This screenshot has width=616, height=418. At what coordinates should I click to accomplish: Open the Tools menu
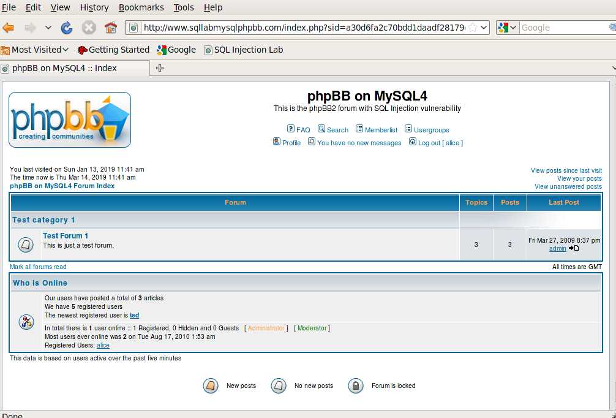point(184,7)
